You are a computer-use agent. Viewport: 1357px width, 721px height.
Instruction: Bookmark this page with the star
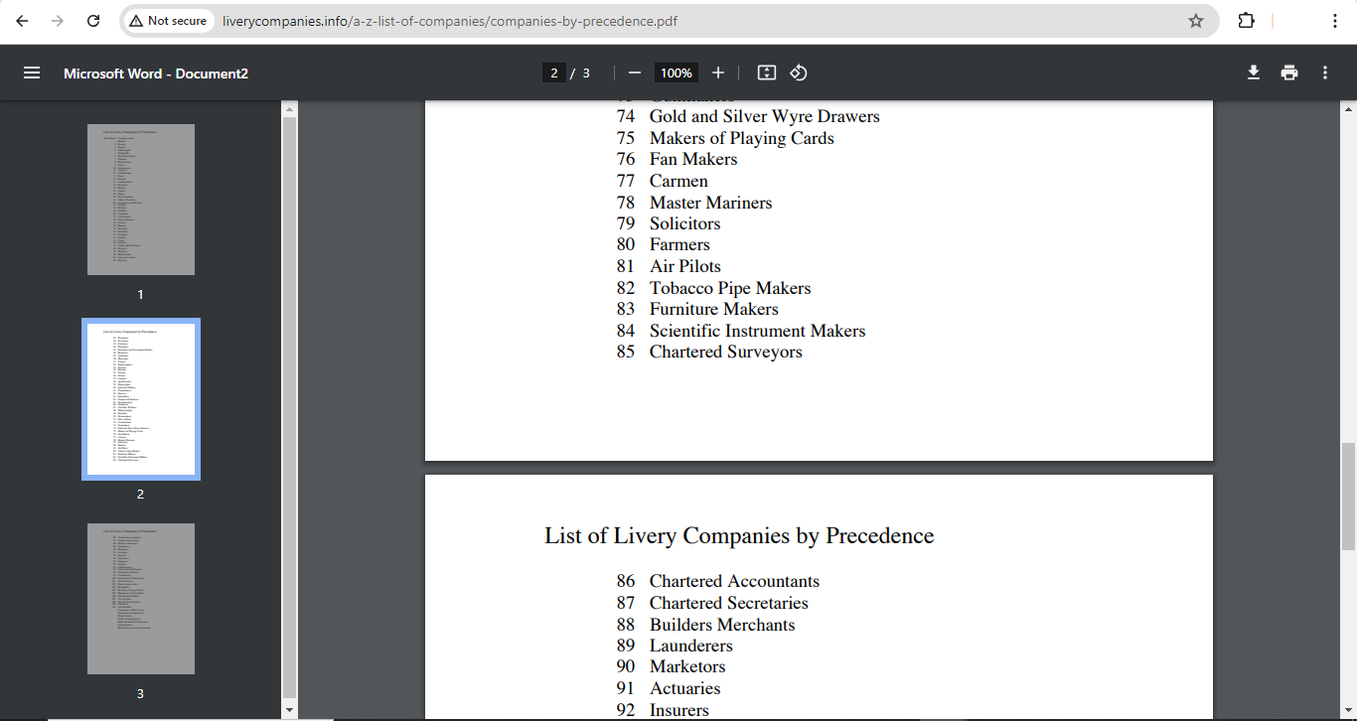click(1196, 21)
